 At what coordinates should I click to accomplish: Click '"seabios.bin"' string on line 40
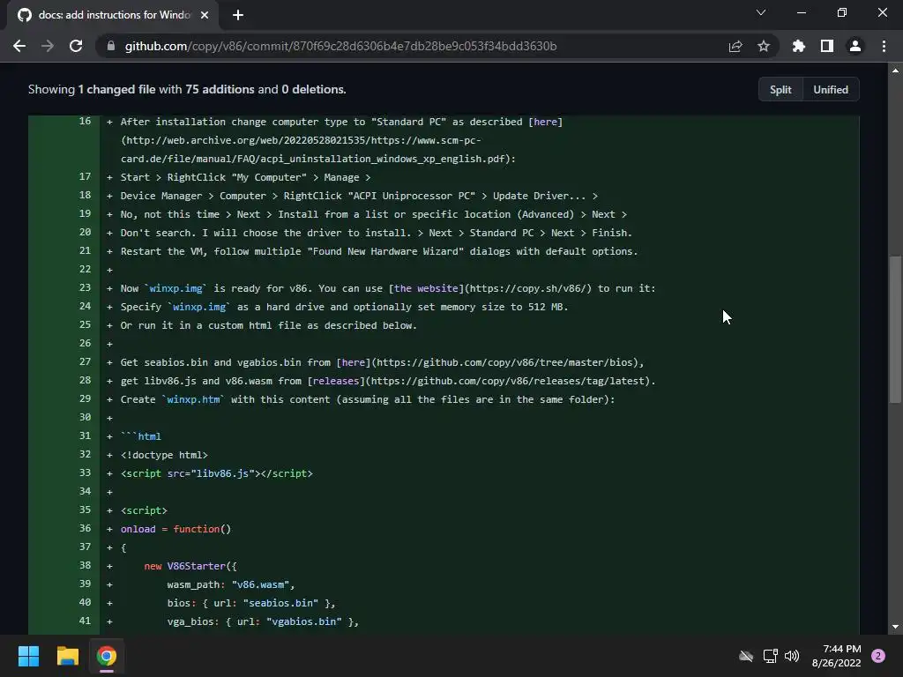[x=280, y=603]
